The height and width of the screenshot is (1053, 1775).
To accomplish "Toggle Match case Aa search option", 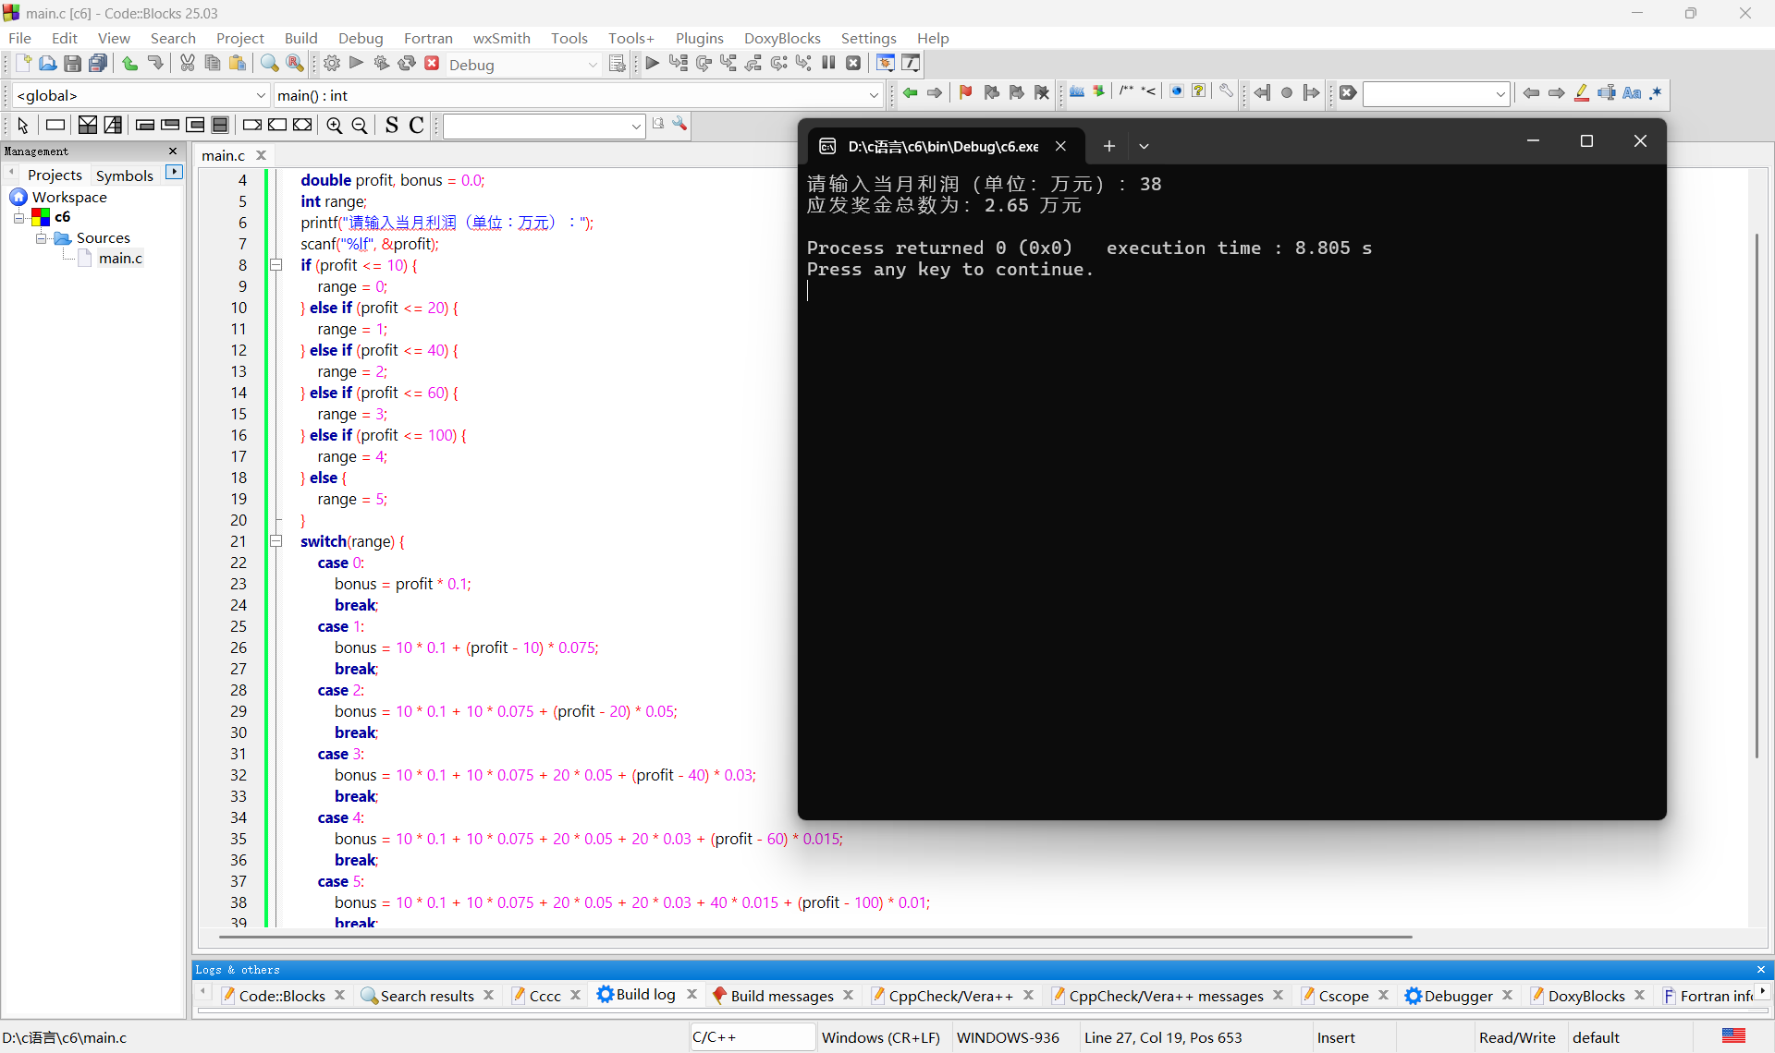I will pyautogui.click(x=1632, y=92).
